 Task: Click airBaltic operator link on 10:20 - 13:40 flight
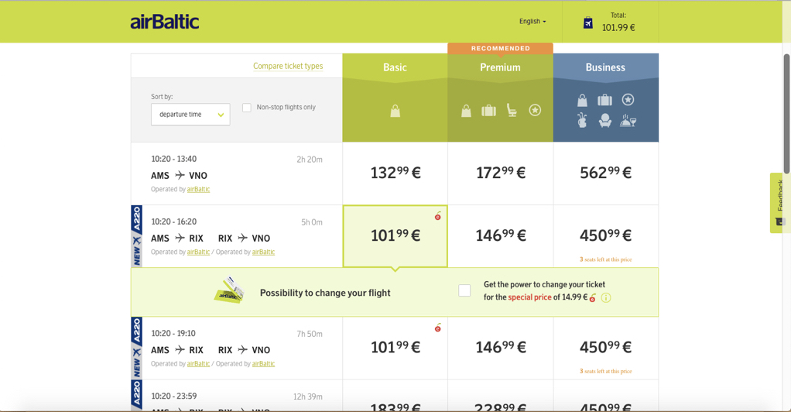198,189
